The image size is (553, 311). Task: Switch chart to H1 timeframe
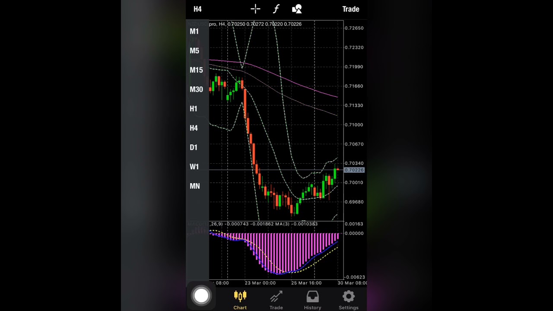click(194, 109)
